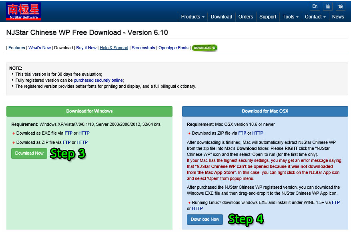Image resolution: width=351 pixels, height=232 pixels.
Task: Click the Mac 'Requirement:' line
Action: pyautogui.click(x=231, y=124)
